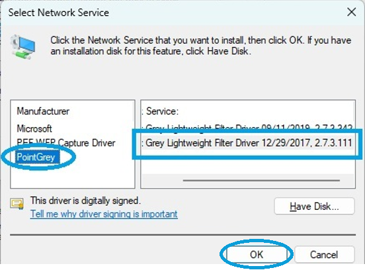Click the Cancel button
Screen dimensions: 365x270
(324, 254)
